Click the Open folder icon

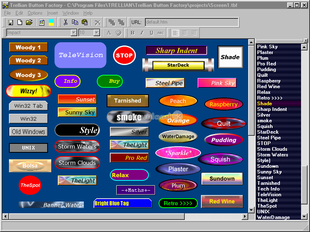point(29,22)
